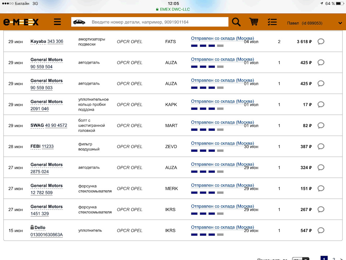The width and height of the screenshot is (346, 260).
Task: Open comment bubble for Kayaba 343 306 row
Action: tap(321, 42)
